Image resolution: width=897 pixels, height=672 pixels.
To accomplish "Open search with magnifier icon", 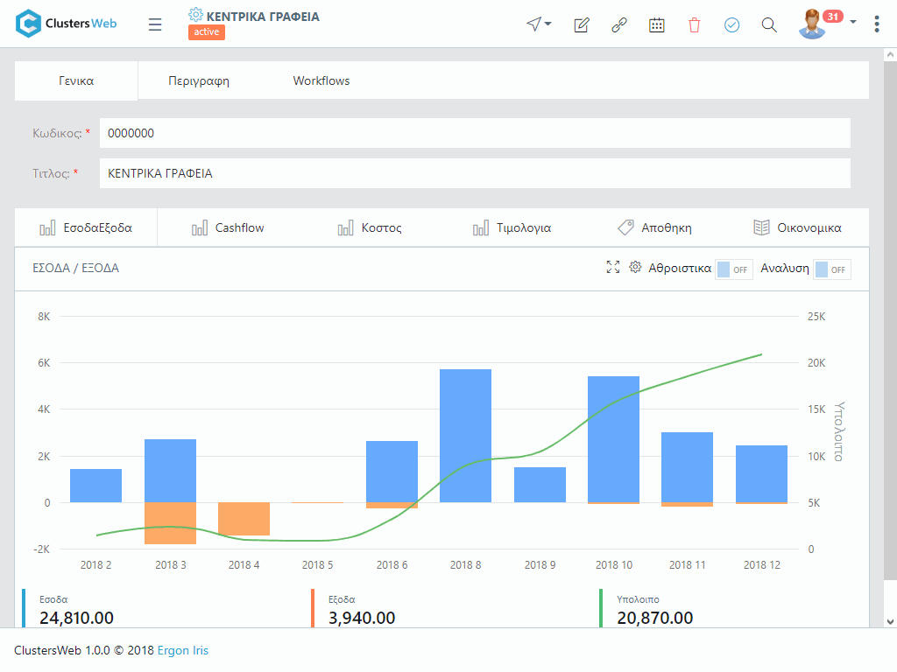I will click(x=769, y=24).
